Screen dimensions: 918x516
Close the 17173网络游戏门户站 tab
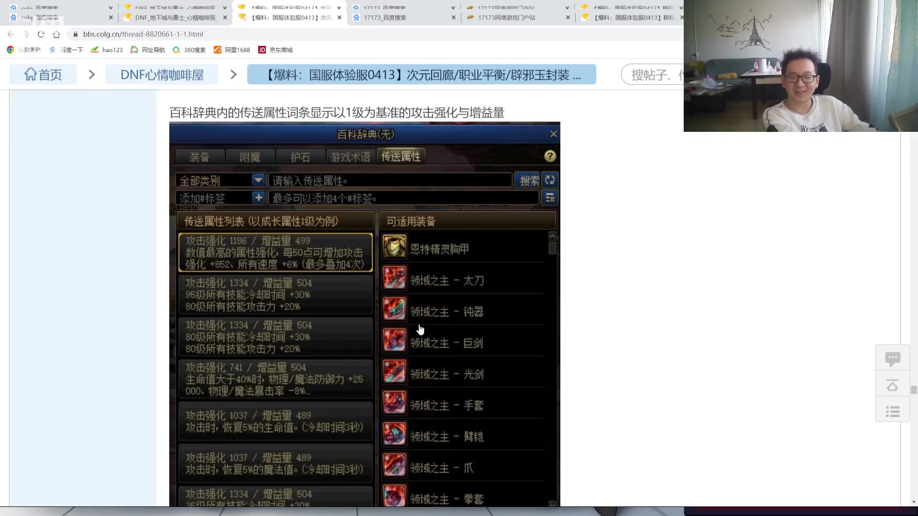(568, 18)
